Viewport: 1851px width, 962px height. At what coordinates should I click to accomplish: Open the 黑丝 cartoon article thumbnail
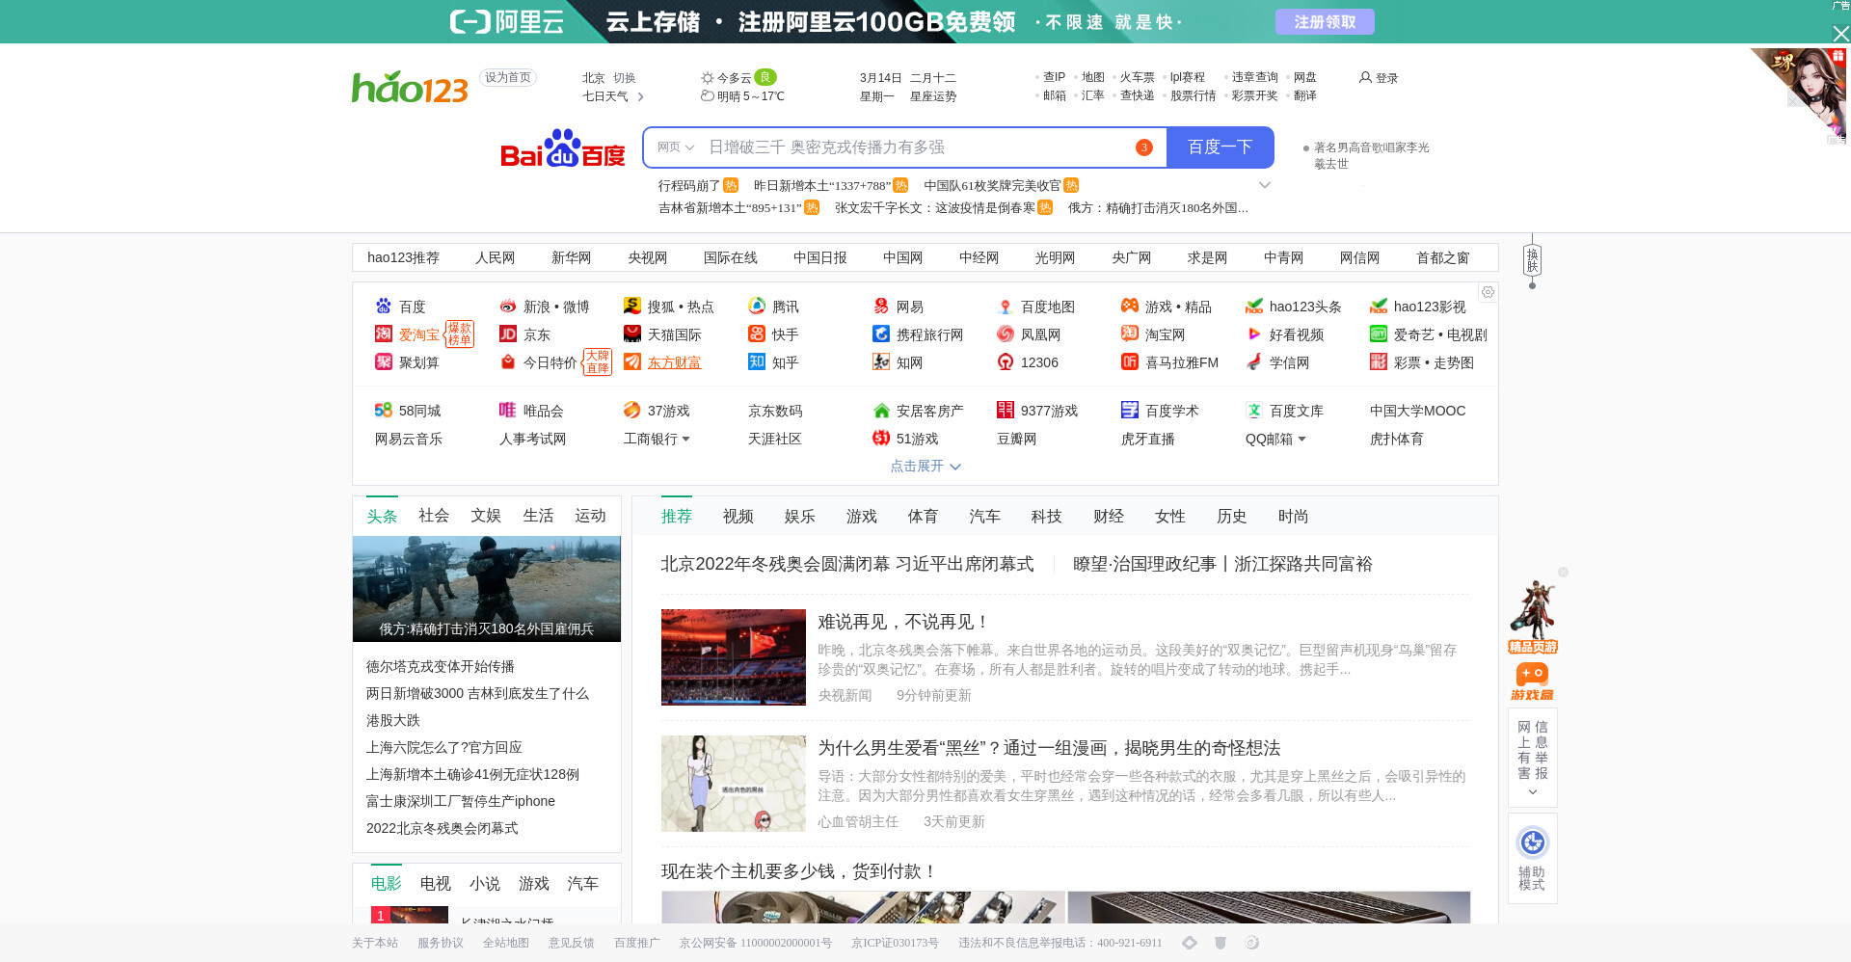tap(734, 784)
